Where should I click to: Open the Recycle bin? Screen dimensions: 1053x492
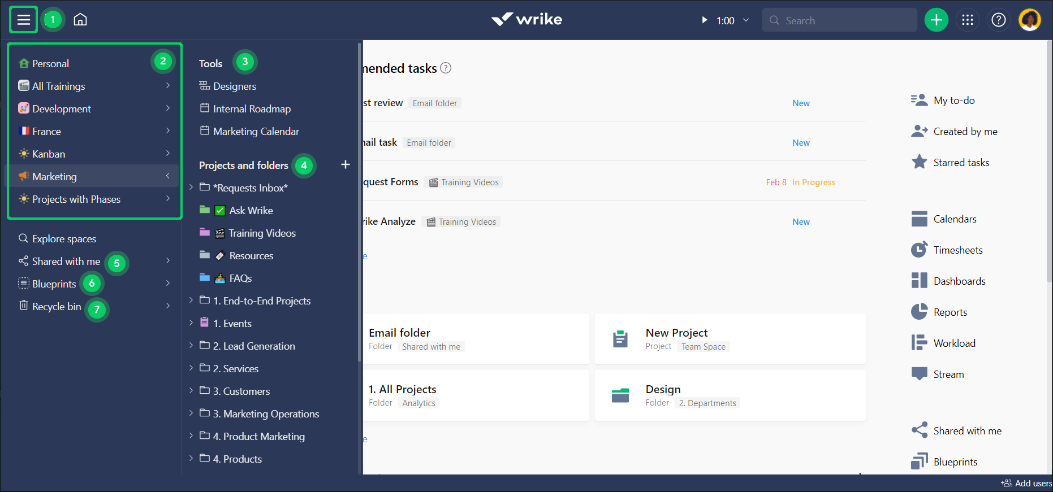56,306
